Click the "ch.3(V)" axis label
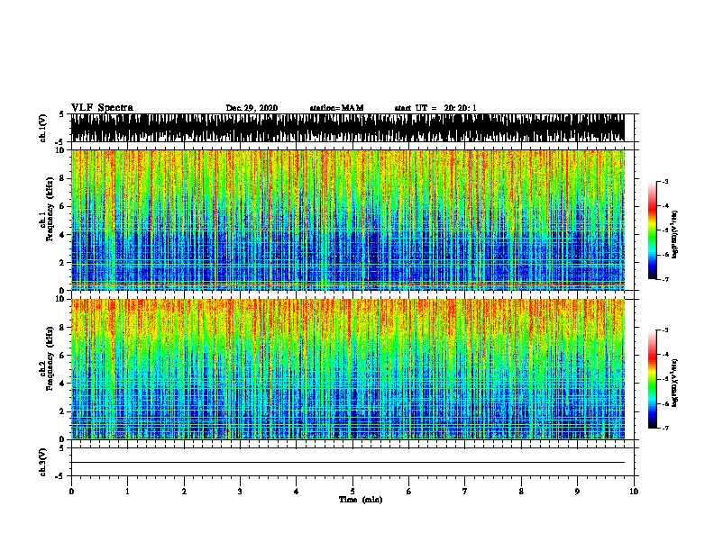 pos(42,463)
